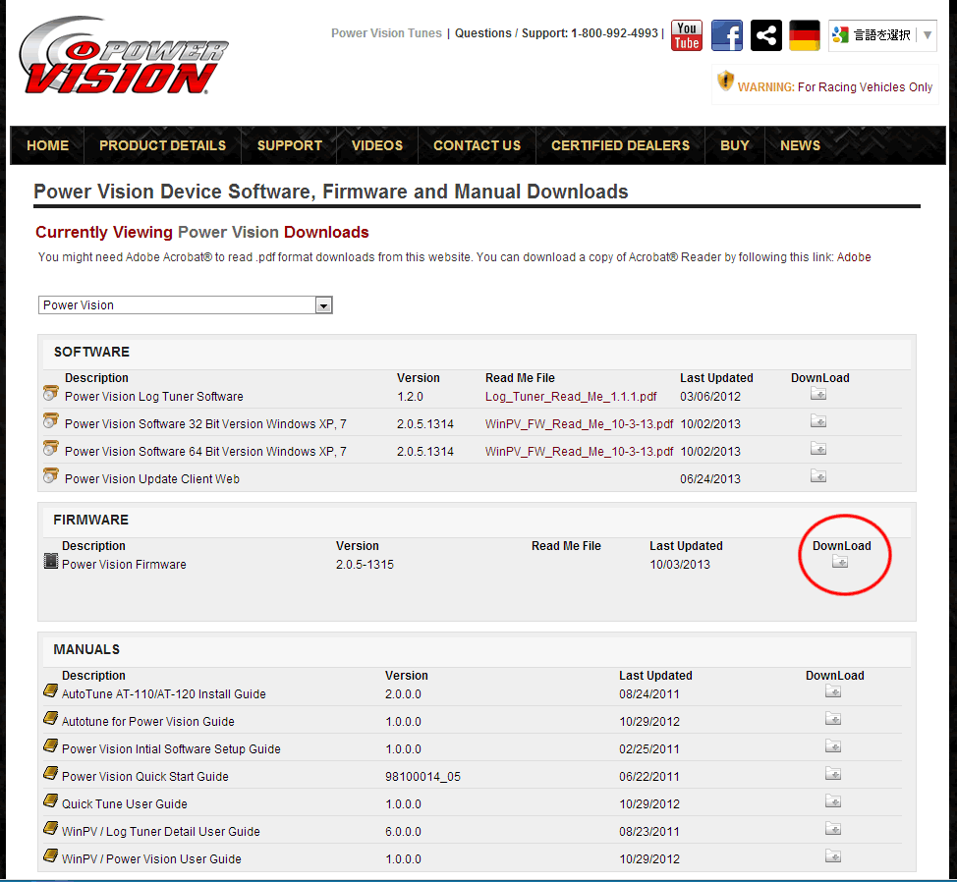
Task: Download Power Vision Software 32 Bit version
Action: (818, 421)
